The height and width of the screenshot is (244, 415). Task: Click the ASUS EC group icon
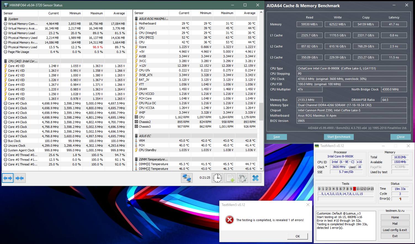pos(136,136)
